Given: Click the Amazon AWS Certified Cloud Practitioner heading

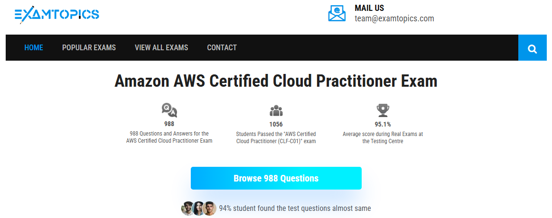Looking at the screenshot, I should click(x=276, y=81).
